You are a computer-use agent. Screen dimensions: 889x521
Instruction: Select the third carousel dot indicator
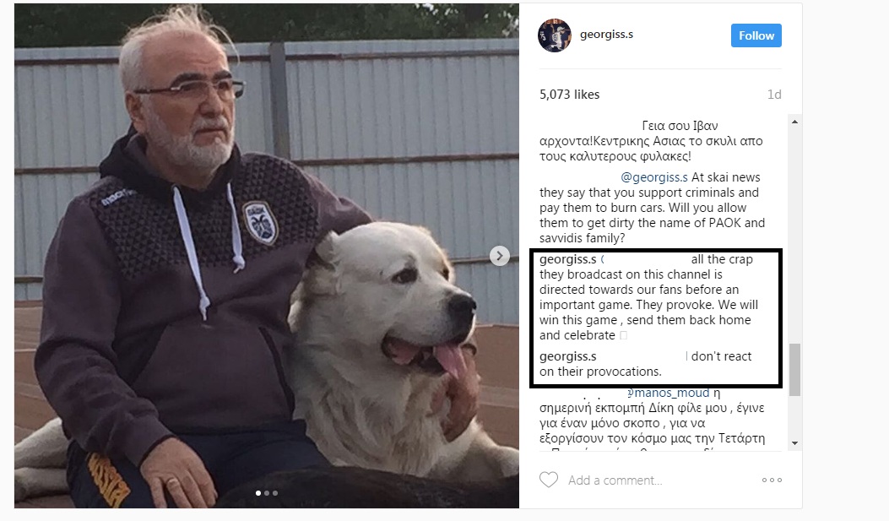click(275, 493)
